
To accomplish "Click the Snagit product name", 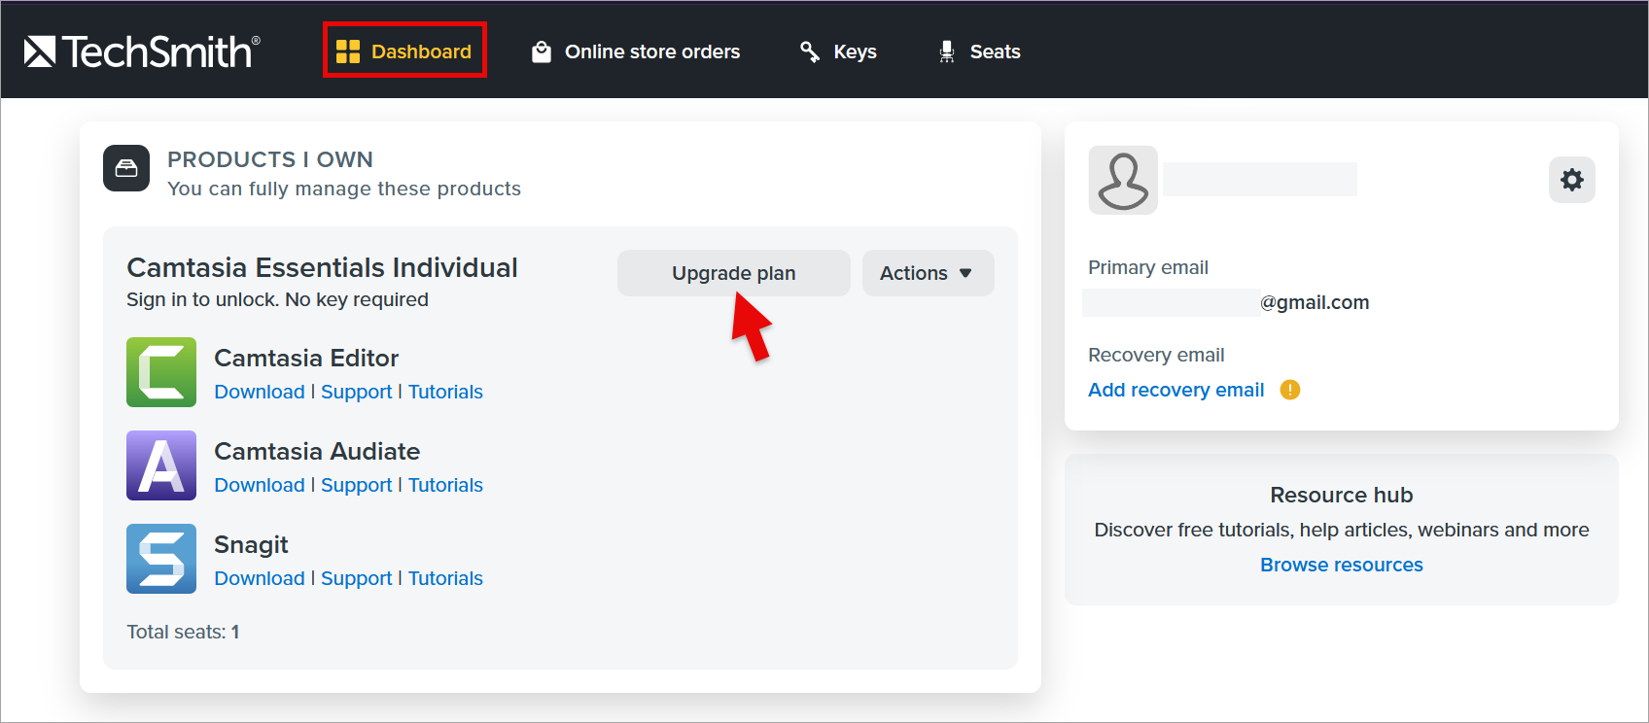I will 251,544.
